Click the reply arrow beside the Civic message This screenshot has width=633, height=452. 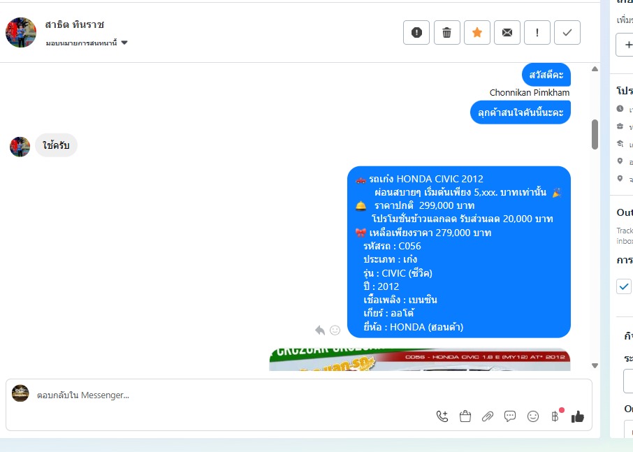pyautogui.click(x=320, y=330)
